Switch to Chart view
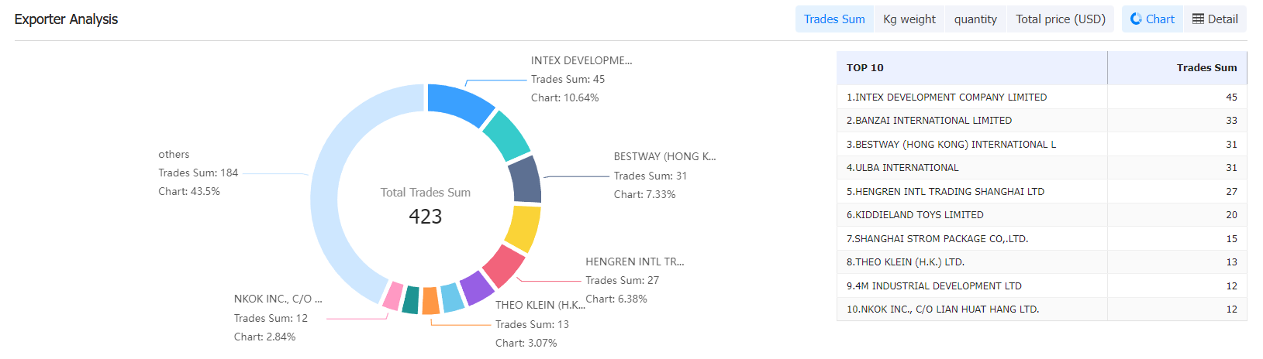The image size is (1263, 359). click(x=1152, y=19)
